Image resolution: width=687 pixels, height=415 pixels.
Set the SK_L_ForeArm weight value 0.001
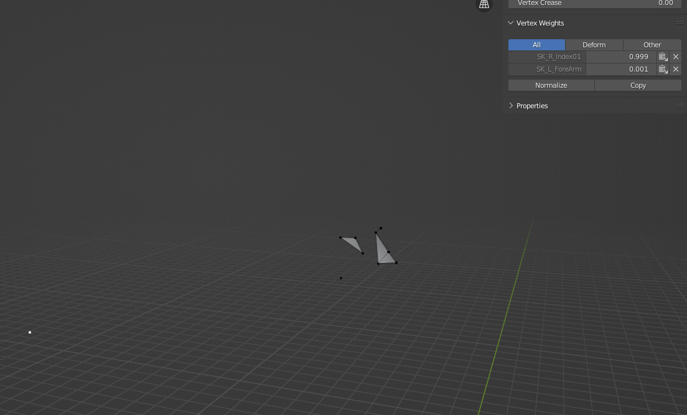(x=621, y=69)
